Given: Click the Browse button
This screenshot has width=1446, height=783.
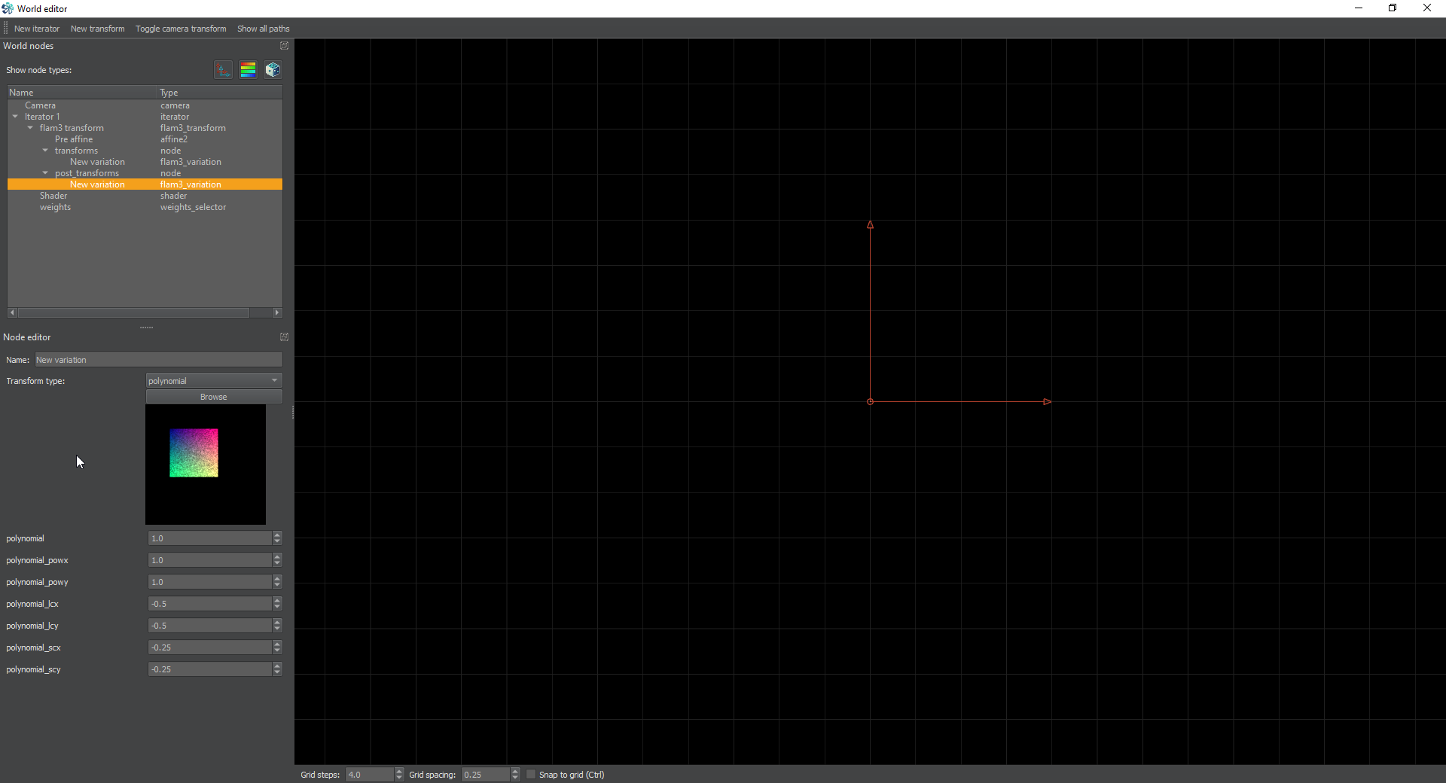Looking at the screenshot, I should pos(214,397).
